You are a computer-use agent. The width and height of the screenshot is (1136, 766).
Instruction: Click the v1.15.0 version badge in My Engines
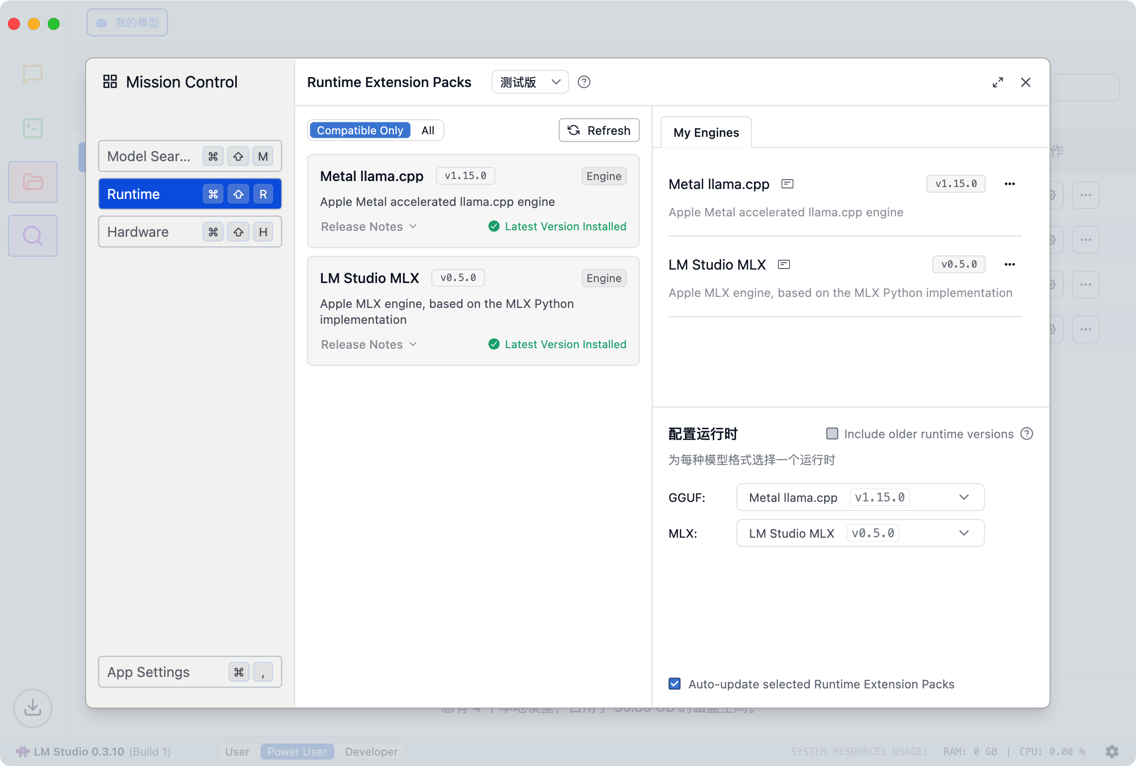(x=956, y=184)
